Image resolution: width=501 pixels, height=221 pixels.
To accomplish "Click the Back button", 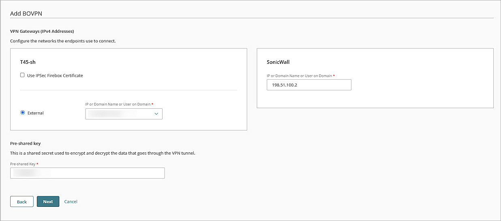I will tap(22, 202).
